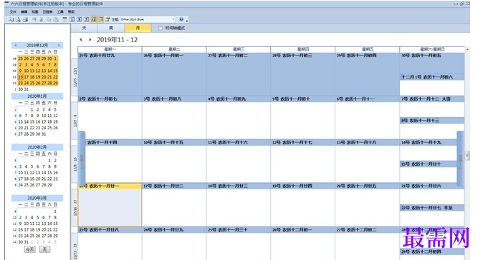Open the 文件 menu

pyautogui.click(x=13, y=11)
